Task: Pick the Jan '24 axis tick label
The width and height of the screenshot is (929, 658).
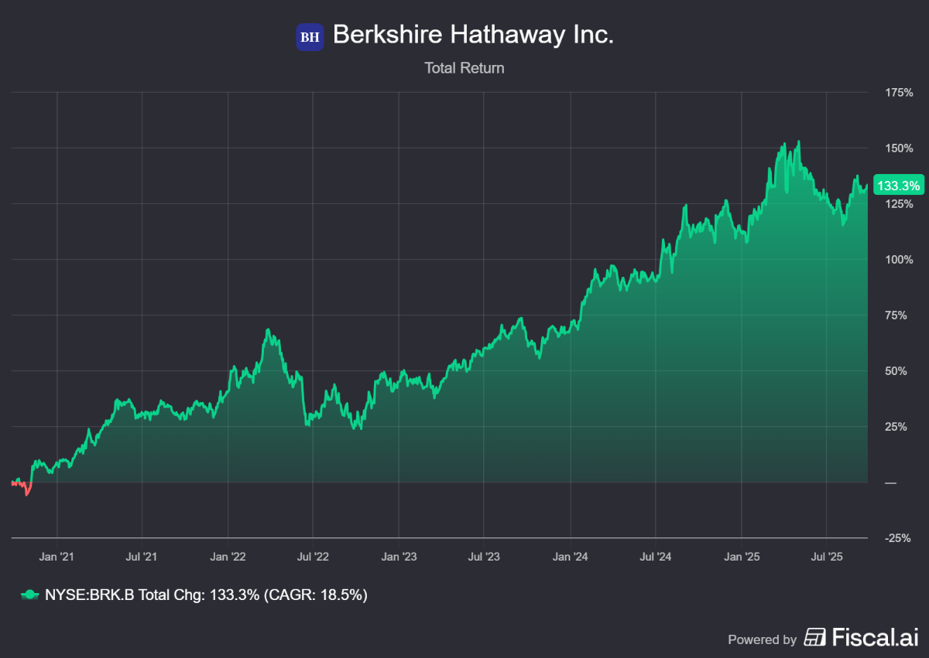Action: 570,556
